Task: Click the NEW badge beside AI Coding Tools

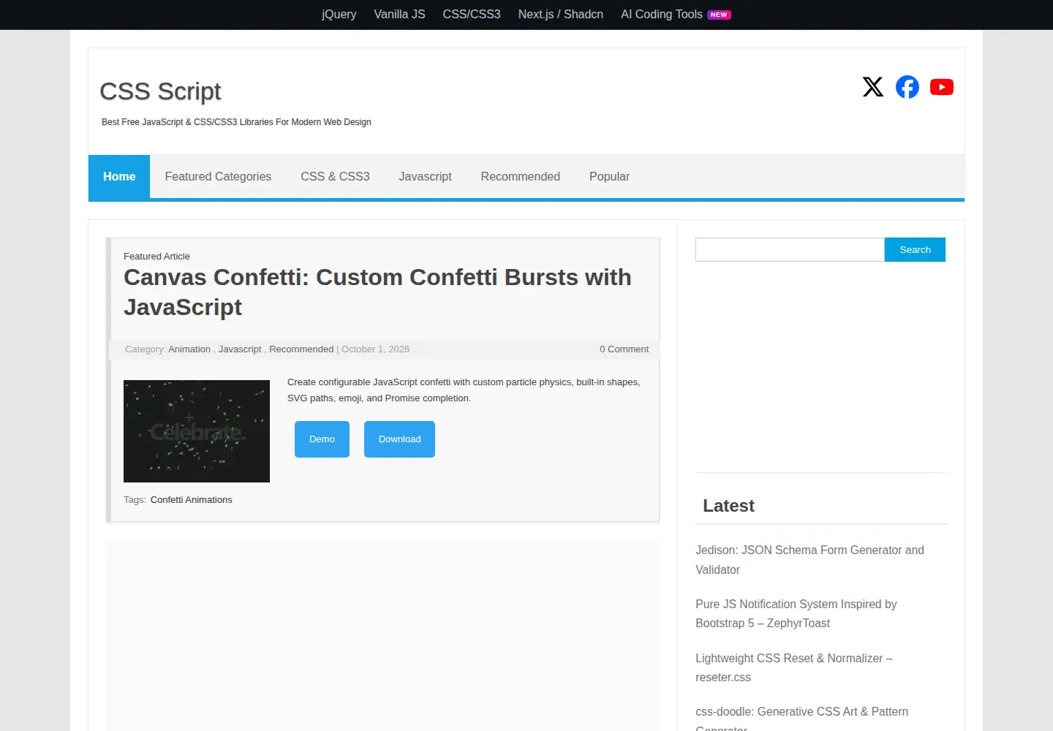Action: point(719,15)
